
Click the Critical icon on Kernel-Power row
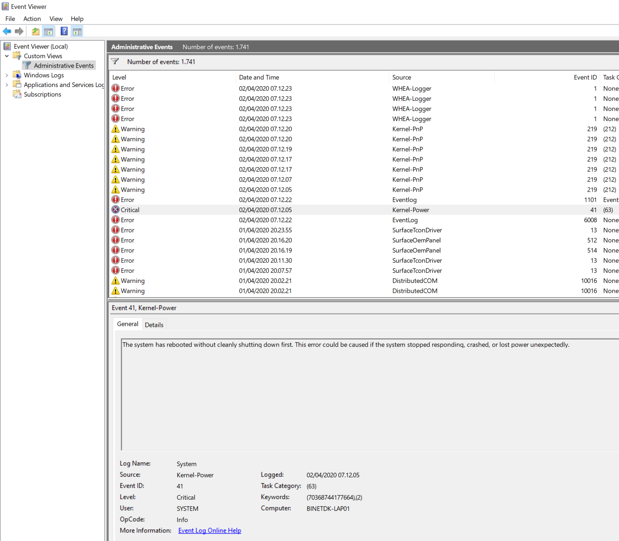115,210
